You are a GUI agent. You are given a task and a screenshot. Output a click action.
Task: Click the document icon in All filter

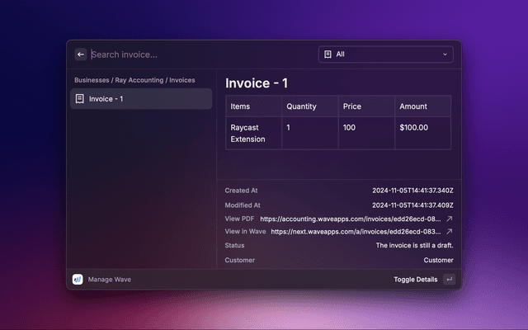tap(328, 54)
